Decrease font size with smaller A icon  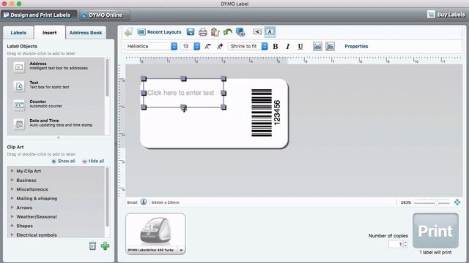tap(207, 46)
